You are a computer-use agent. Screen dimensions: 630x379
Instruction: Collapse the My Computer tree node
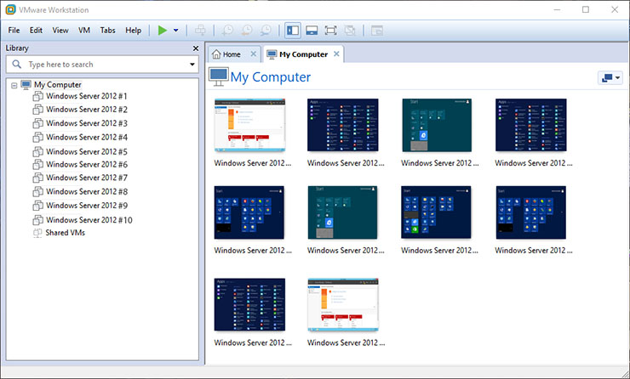(14, 85)
